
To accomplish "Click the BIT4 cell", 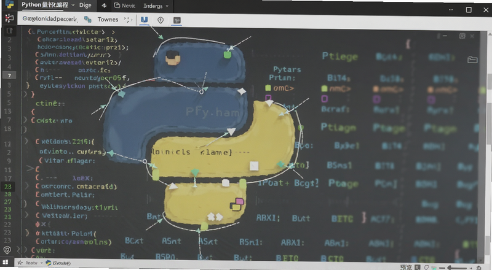I will pos(338,78).
